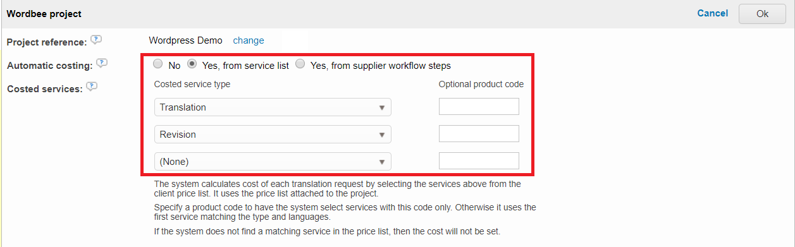The width and height of the screenshot is (795, 247).
Task: Click the product code field for Revision
Action: 479,134
